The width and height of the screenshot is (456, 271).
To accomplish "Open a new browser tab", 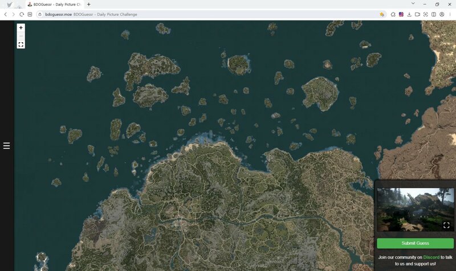I will (x=89, y=5).
